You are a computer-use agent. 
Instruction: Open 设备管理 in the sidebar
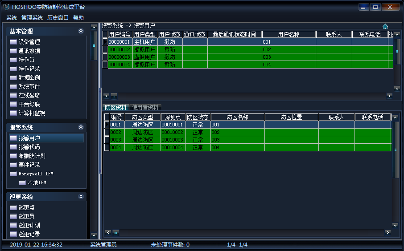pos(29,42)
